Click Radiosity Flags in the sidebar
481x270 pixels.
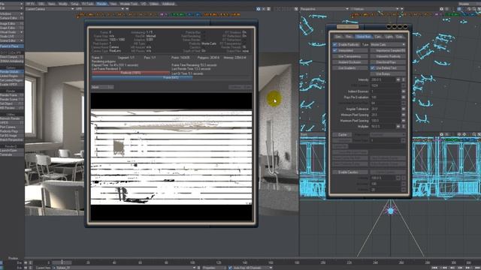click(12, 131)
